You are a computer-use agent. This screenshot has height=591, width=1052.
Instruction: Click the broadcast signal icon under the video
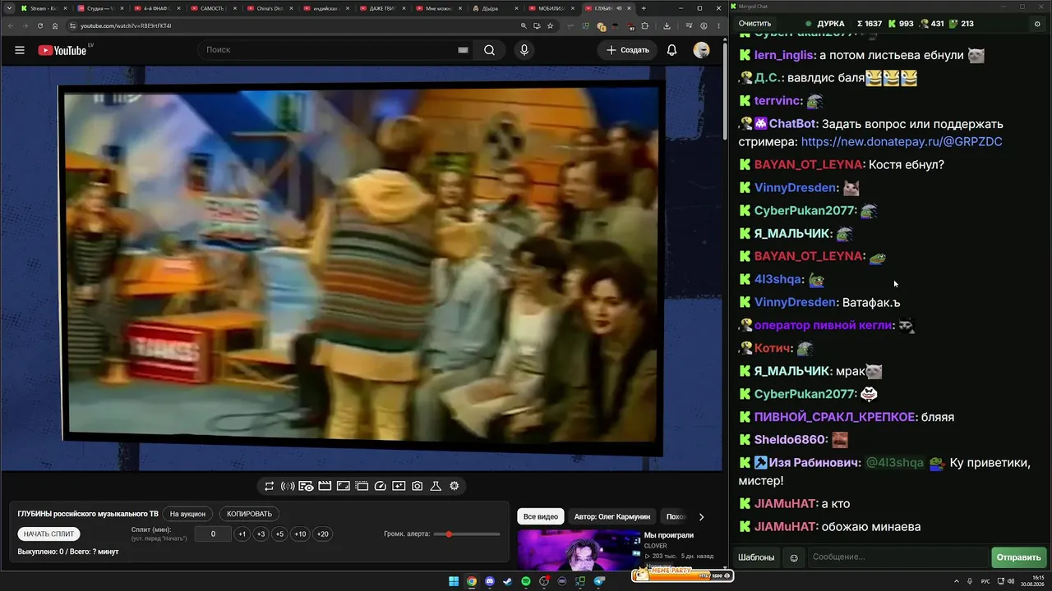pyautogui.click(x=288, y=486)
